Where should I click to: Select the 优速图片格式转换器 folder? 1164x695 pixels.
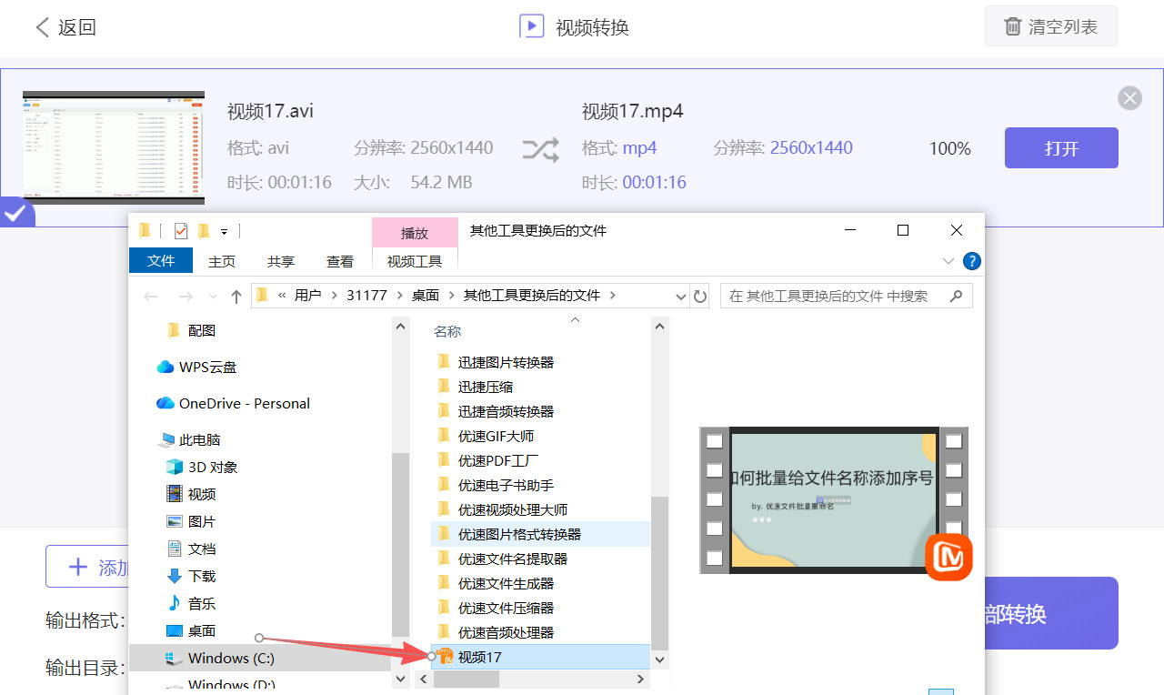click(x=540, y=534)
